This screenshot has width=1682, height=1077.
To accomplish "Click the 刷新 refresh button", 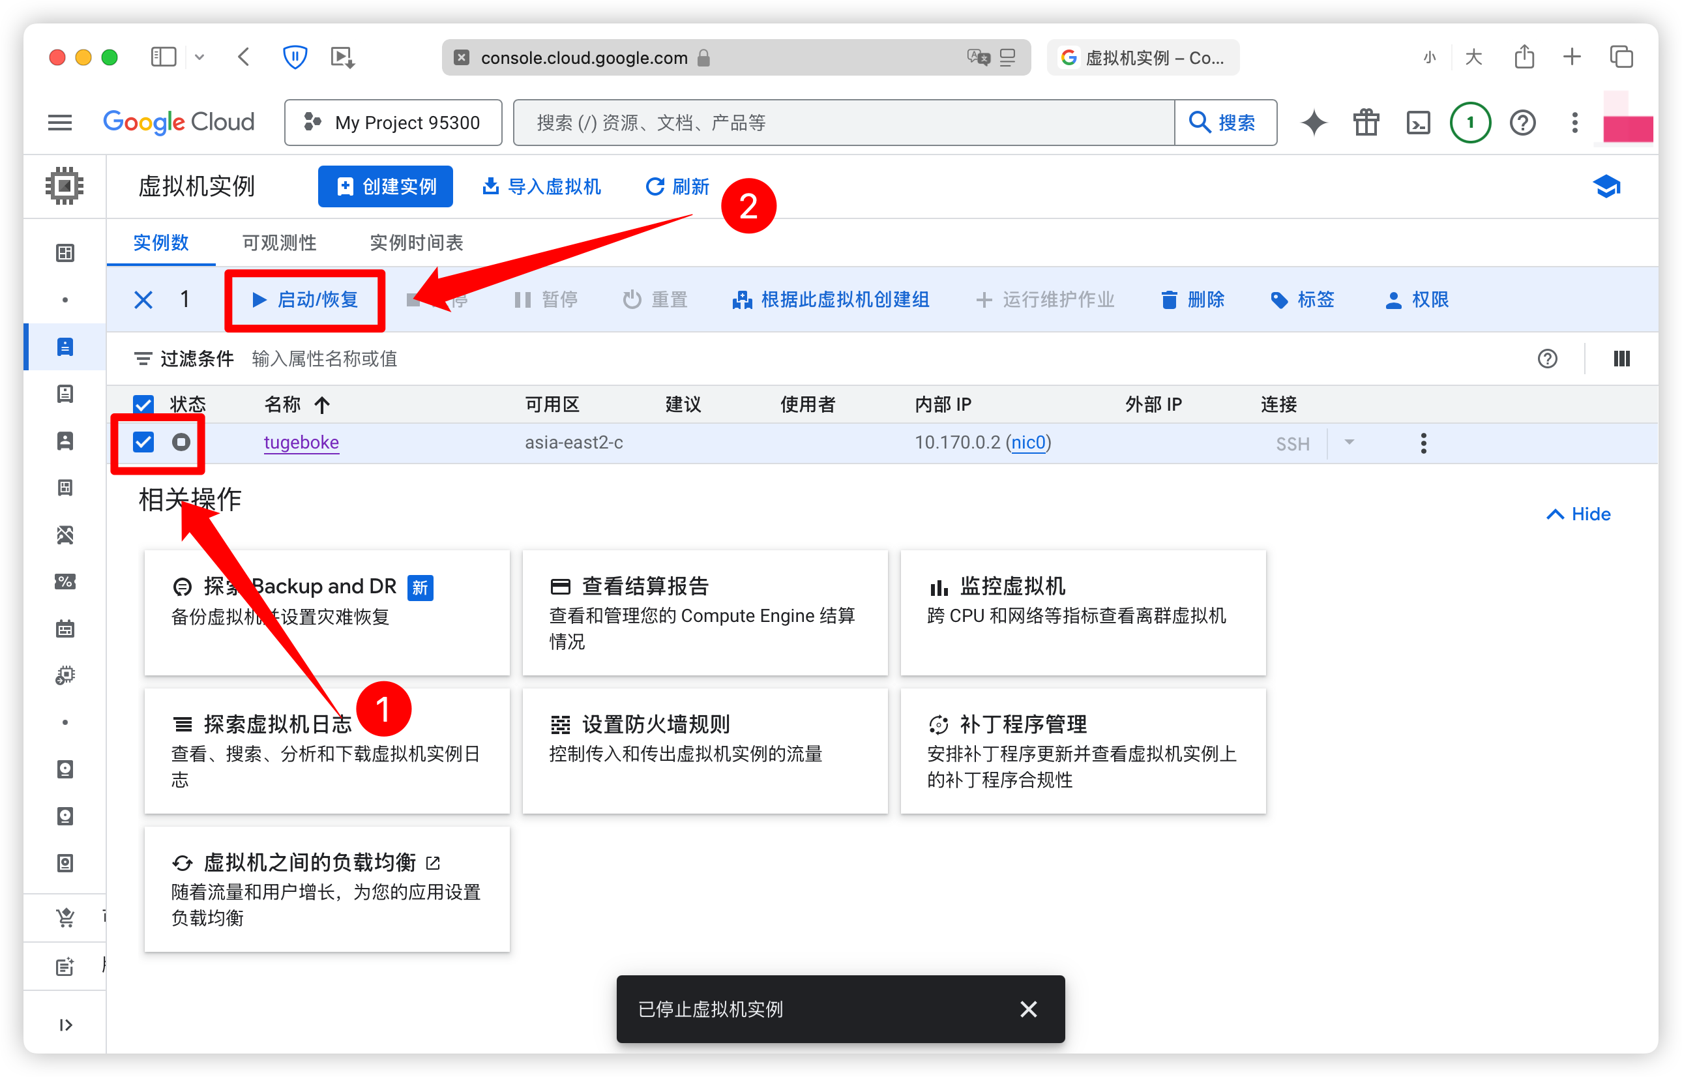I will point(677,186).
